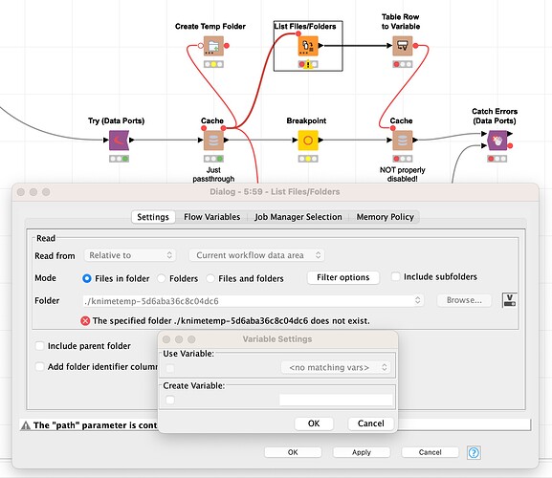Click the output port arrow of Breakpoint node
The width and height of the screenshot is (552, 478).
pos(320,140)
